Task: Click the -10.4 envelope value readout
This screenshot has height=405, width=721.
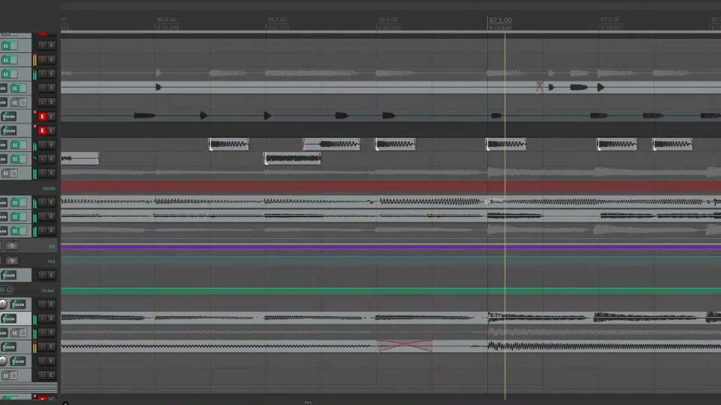Action: pyautogui.click(x=47, y=290)
